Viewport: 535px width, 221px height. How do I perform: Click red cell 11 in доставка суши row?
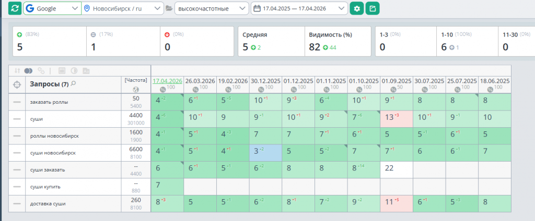click(x=397, y=204)
